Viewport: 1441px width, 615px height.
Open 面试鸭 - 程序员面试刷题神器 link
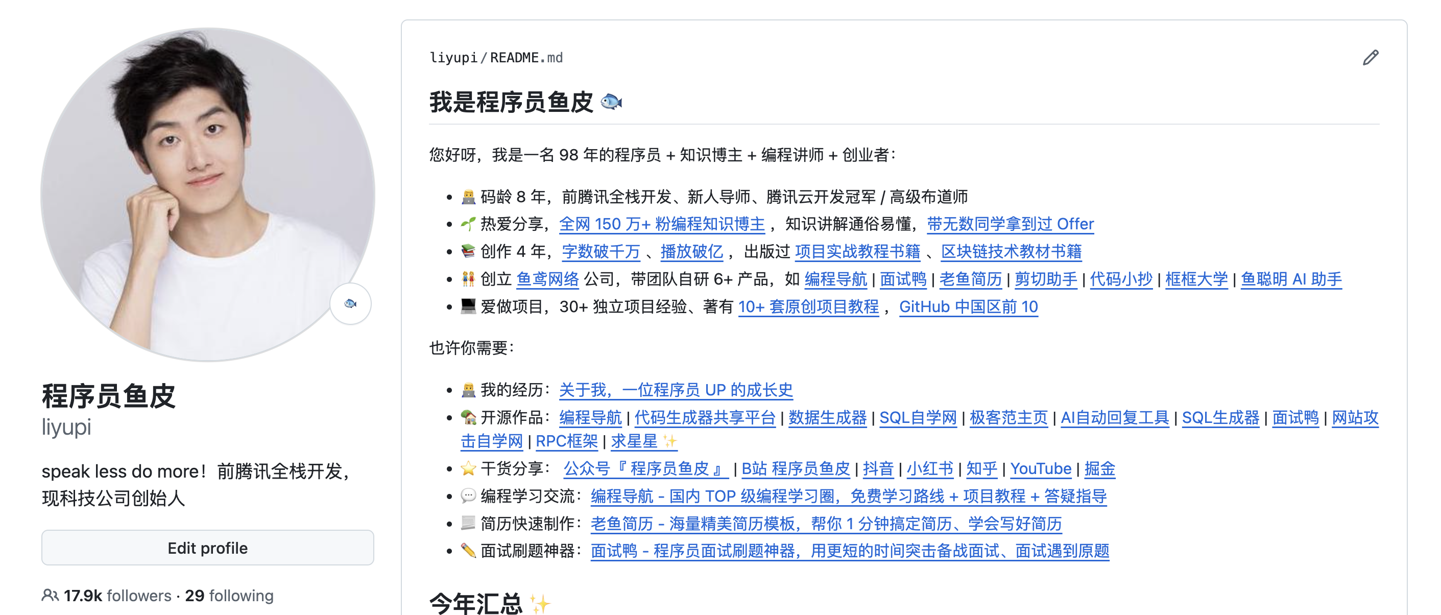(x=850, y=551)
